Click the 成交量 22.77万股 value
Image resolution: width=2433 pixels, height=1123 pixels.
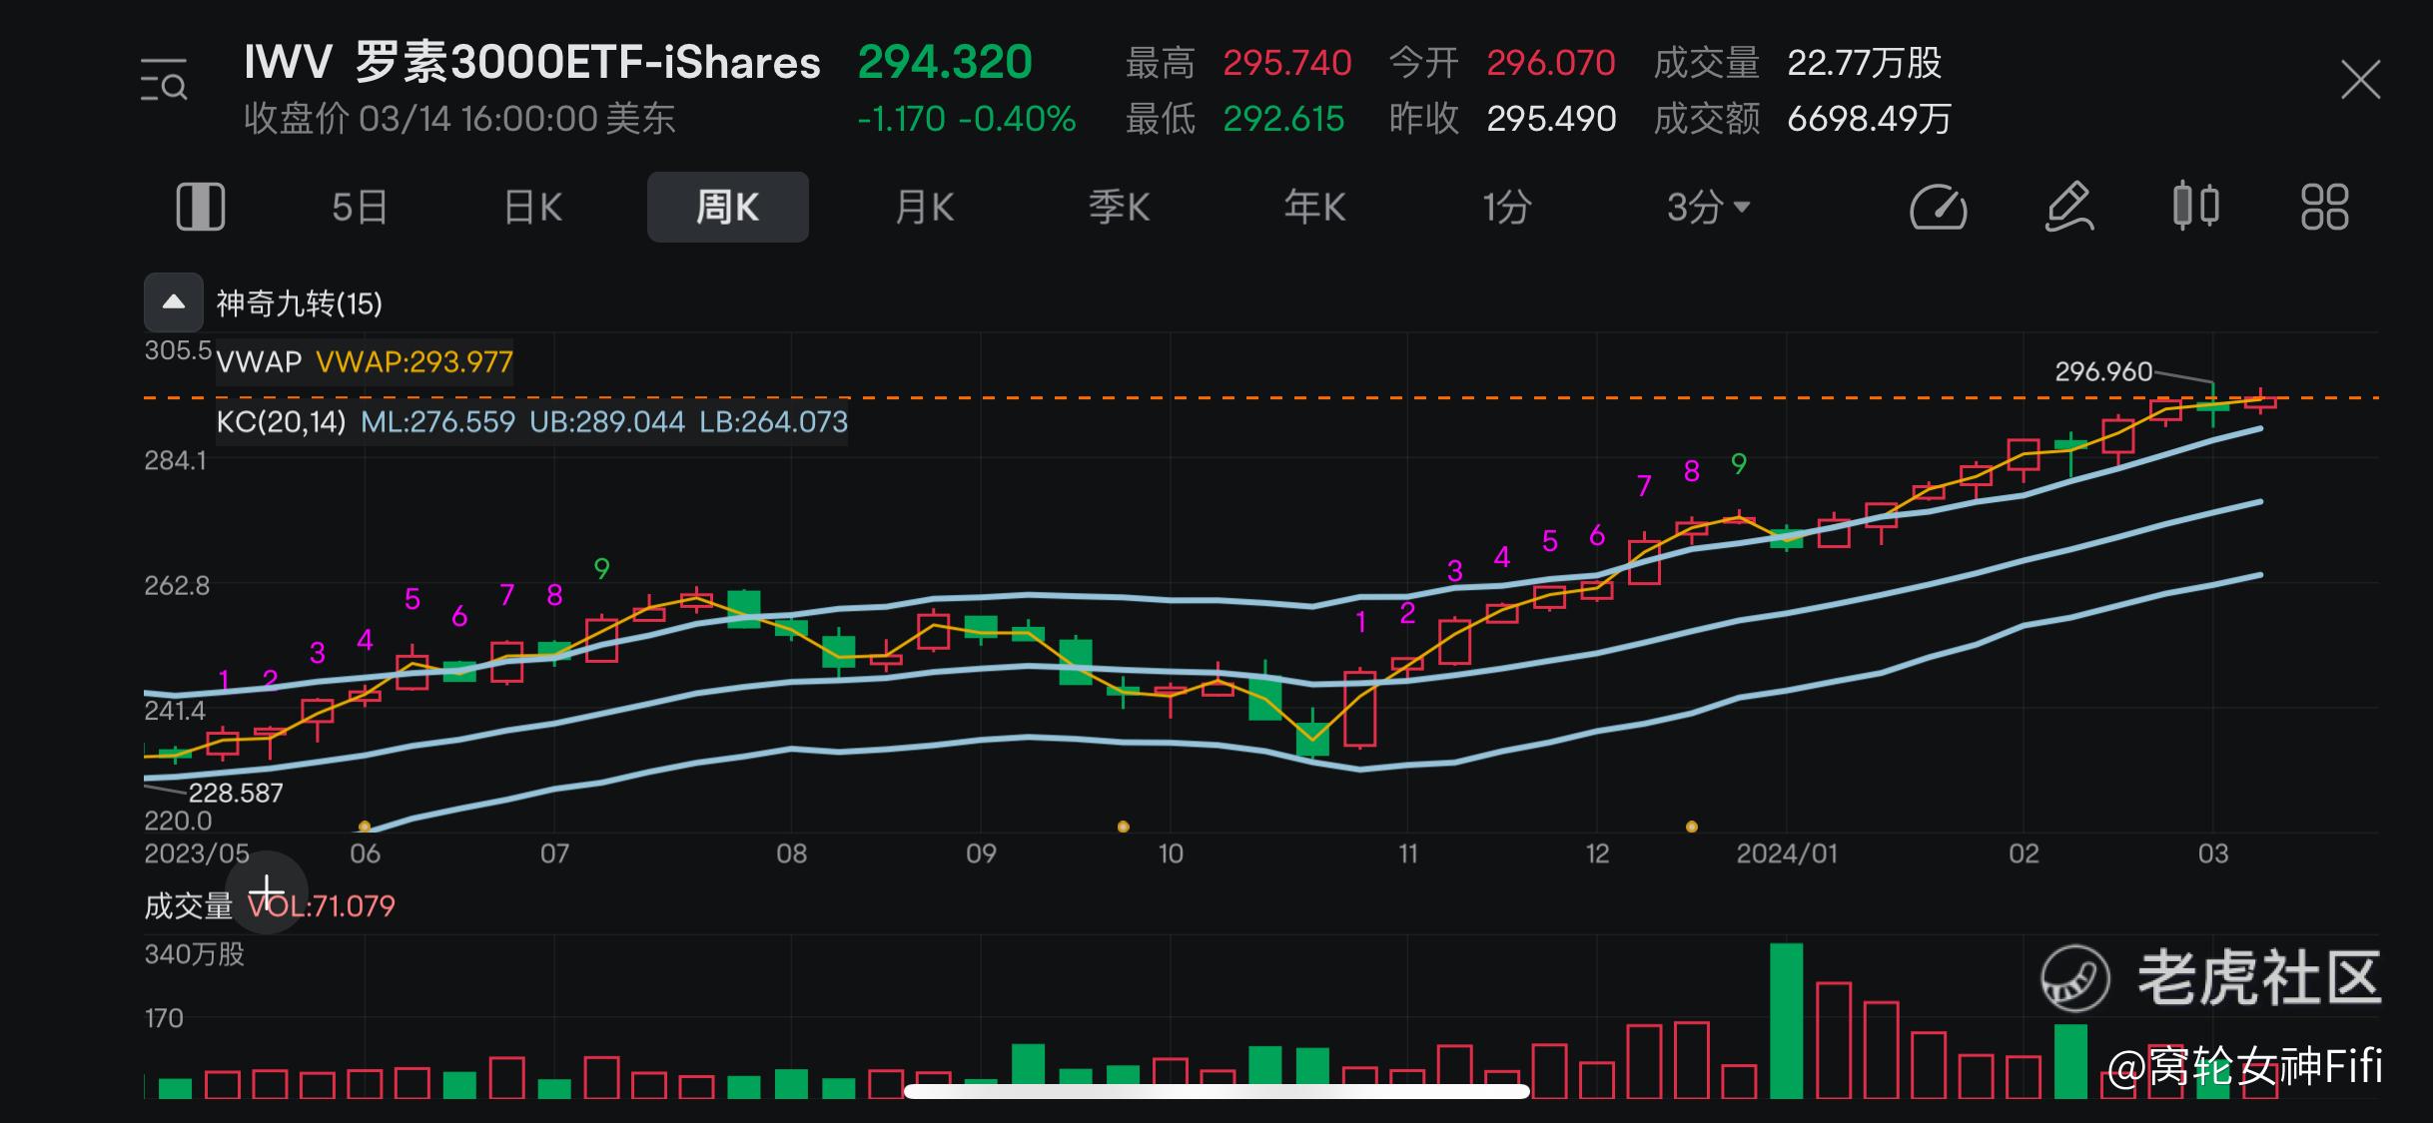(x=1864, y=63)
